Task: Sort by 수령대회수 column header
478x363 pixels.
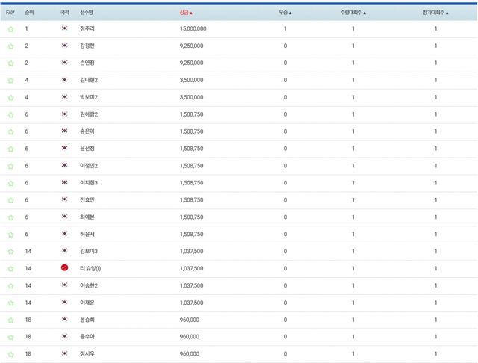Action: [353, 13]
